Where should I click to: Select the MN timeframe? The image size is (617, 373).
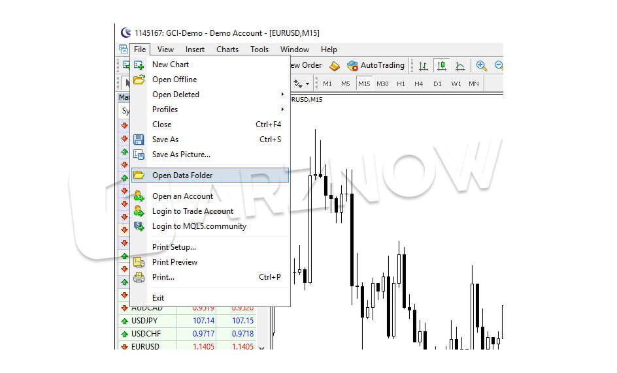point(474,83)
